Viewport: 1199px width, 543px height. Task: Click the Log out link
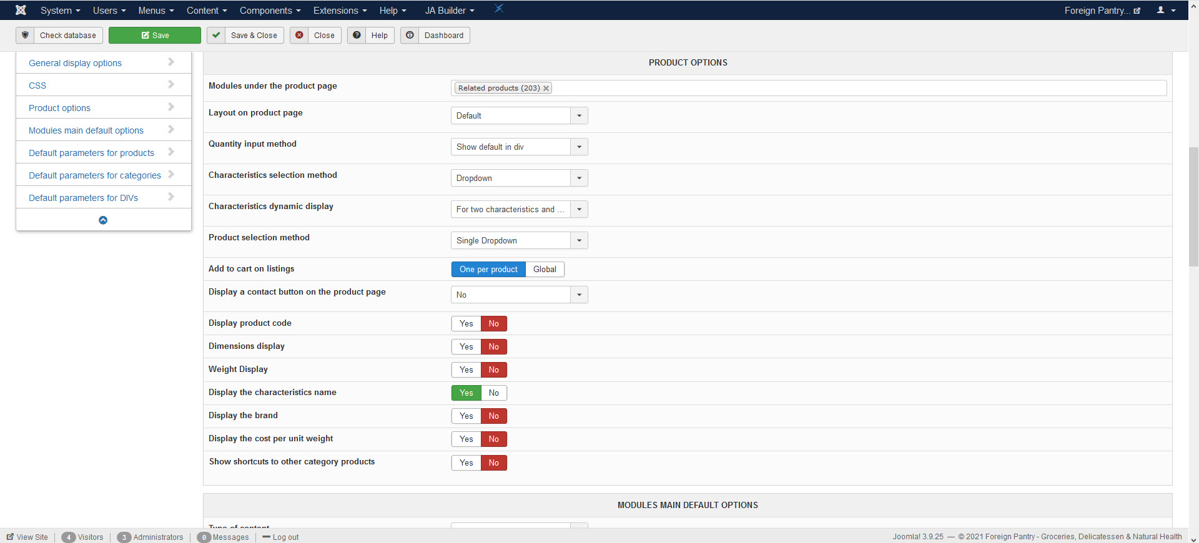pos(281,537)
